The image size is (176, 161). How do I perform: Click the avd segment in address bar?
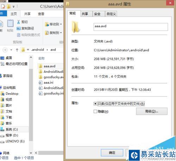pos(53,50)
